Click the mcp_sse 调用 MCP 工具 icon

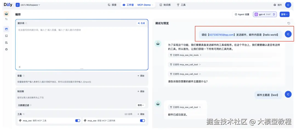coord(20,121)
